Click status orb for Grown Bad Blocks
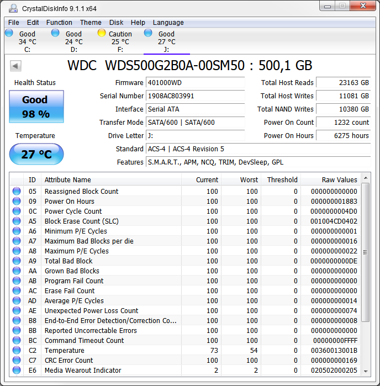Viewport: 380px width, 386px height. tap(17, 271)
